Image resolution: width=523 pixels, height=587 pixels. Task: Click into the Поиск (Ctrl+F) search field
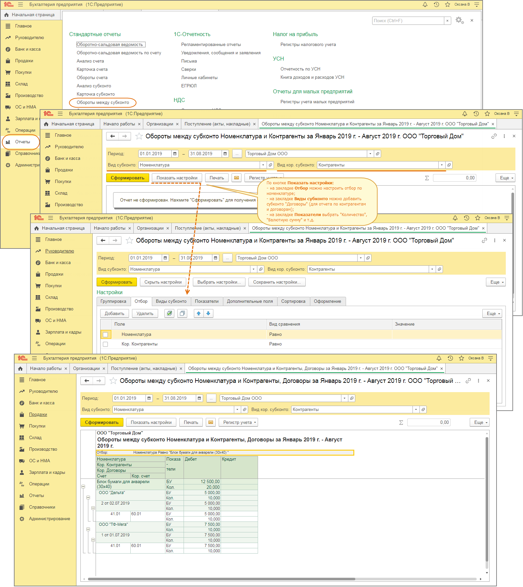[408, 21]
